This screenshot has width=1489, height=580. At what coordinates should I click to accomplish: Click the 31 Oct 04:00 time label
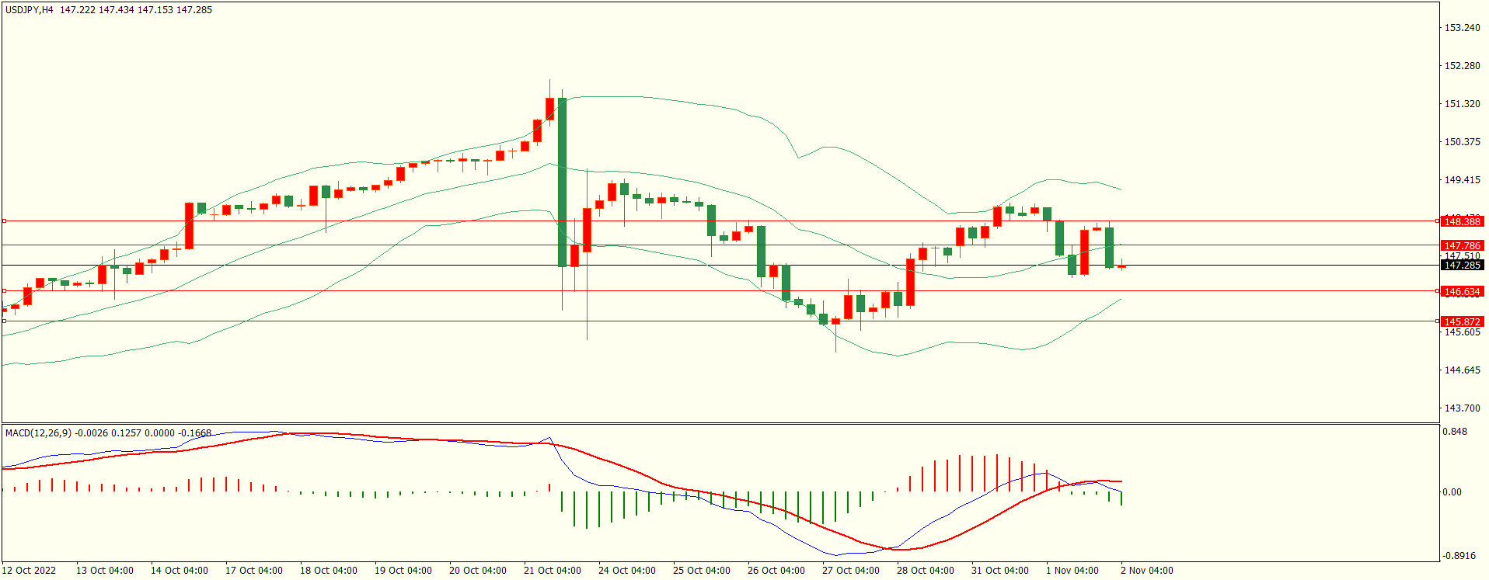[1000, 571]
